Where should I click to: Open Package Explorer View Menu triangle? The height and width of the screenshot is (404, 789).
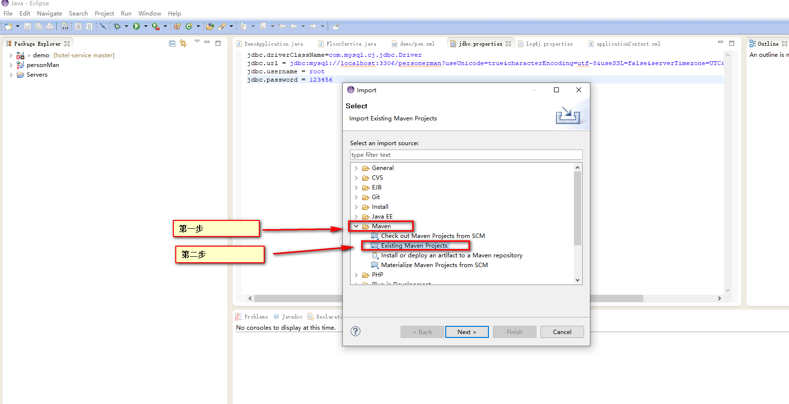(197, 41)
